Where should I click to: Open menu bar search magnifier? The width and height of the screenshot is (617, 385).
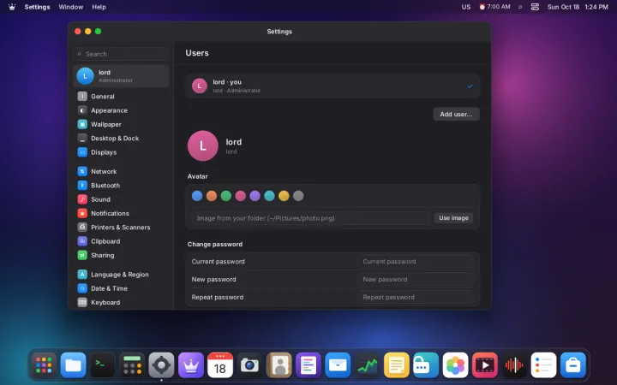[x=520, y=7]
